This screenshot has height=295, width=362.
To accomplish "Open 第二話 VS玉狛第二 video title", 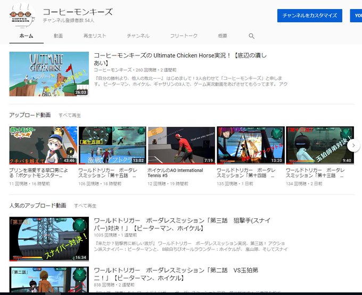I will (x=176, y=274).
